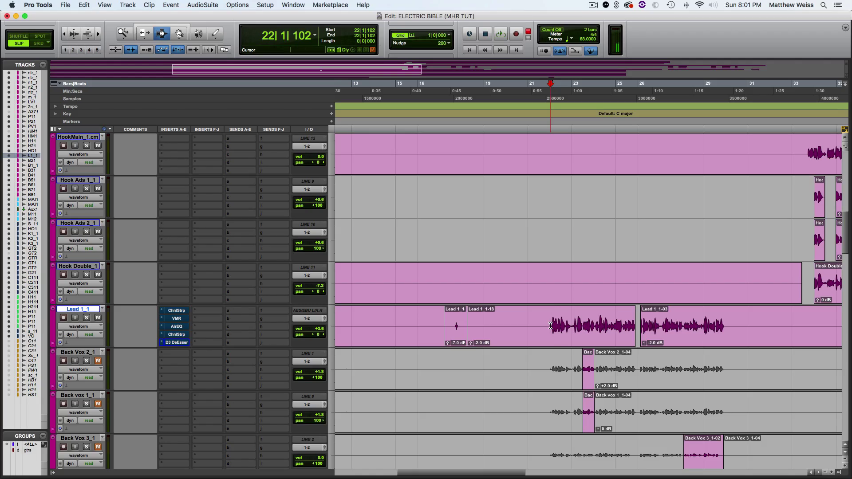Solo the Hook Ads 1_1 track
Viewport: 852px width, 479px height.
(x=87, y=188)
